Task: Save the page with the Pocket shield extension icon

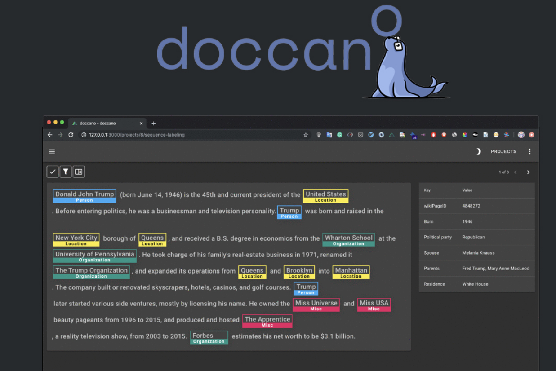Action: pyautogui.click(x=360, y=134)
